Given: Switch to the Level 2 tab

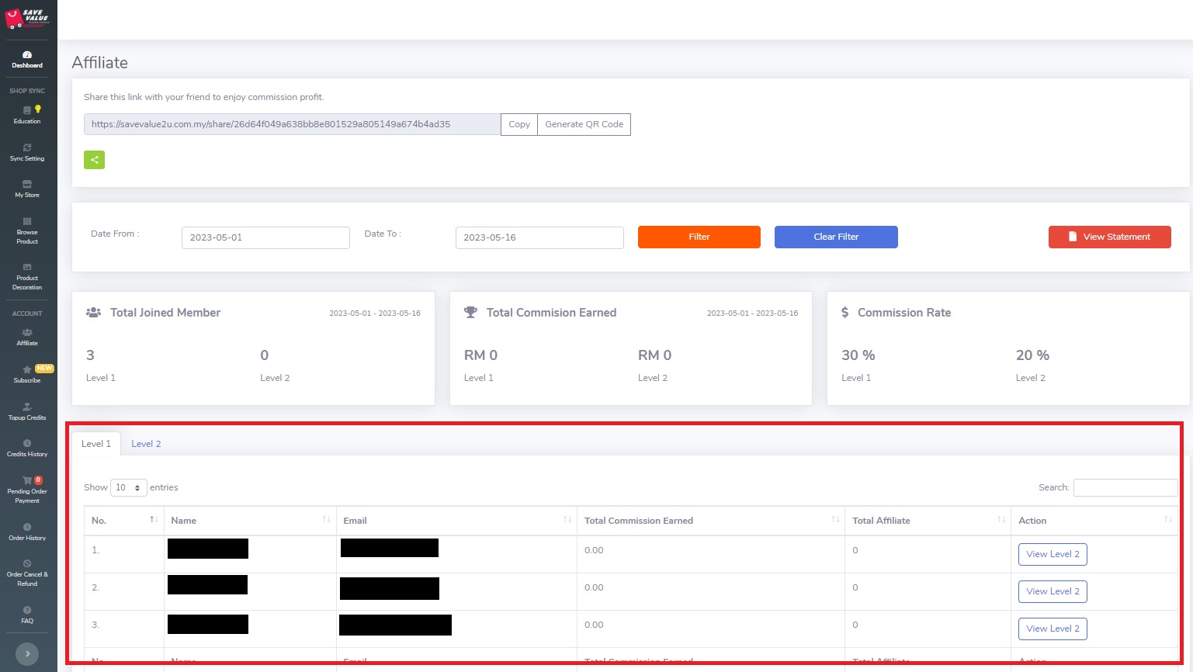Looking at the screenshot, I should pos(146,444).
